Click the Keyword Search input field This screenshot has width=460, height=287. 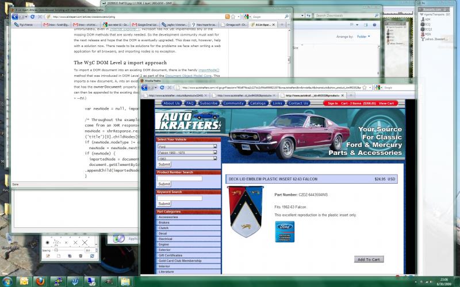pos(179,197)
